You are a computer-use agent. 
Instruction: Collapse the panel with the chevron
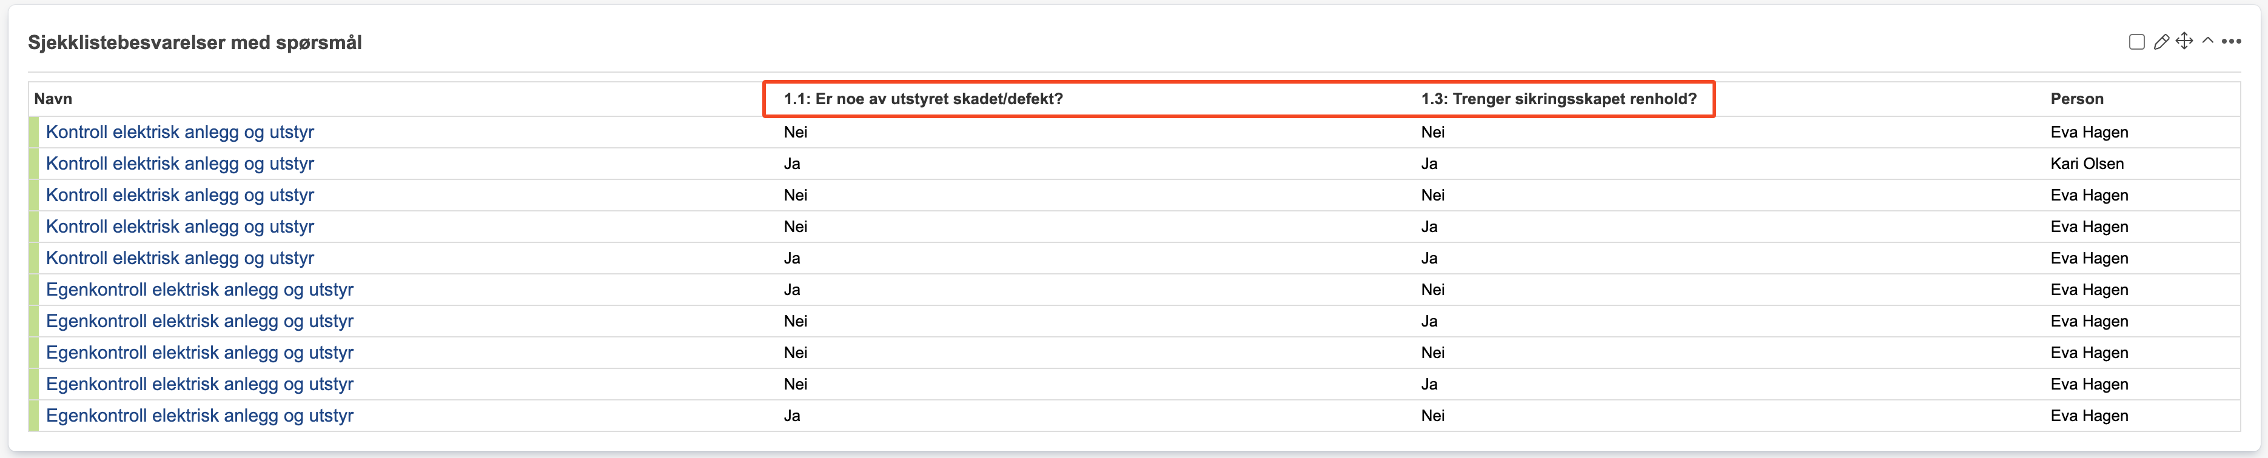2208,41
